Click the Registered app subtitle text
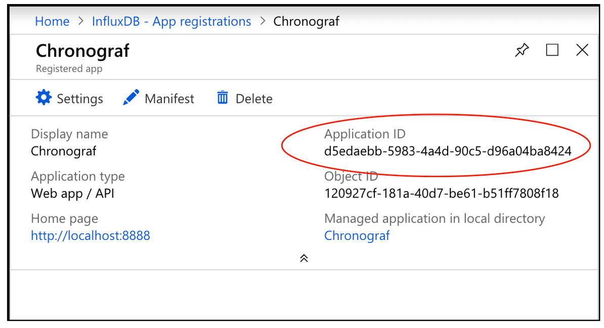The height and width of the screenshot is (328, 604). (69, 69)
